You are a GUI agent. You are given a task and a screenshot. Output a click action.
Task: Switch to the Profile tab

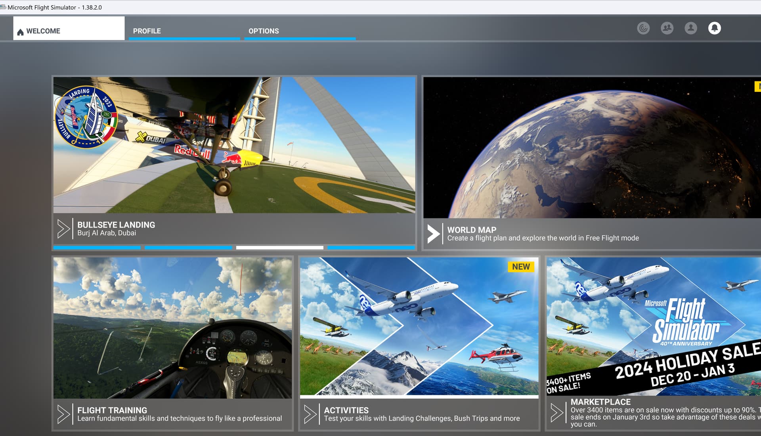pyautogui.click(x=184, y=31)
